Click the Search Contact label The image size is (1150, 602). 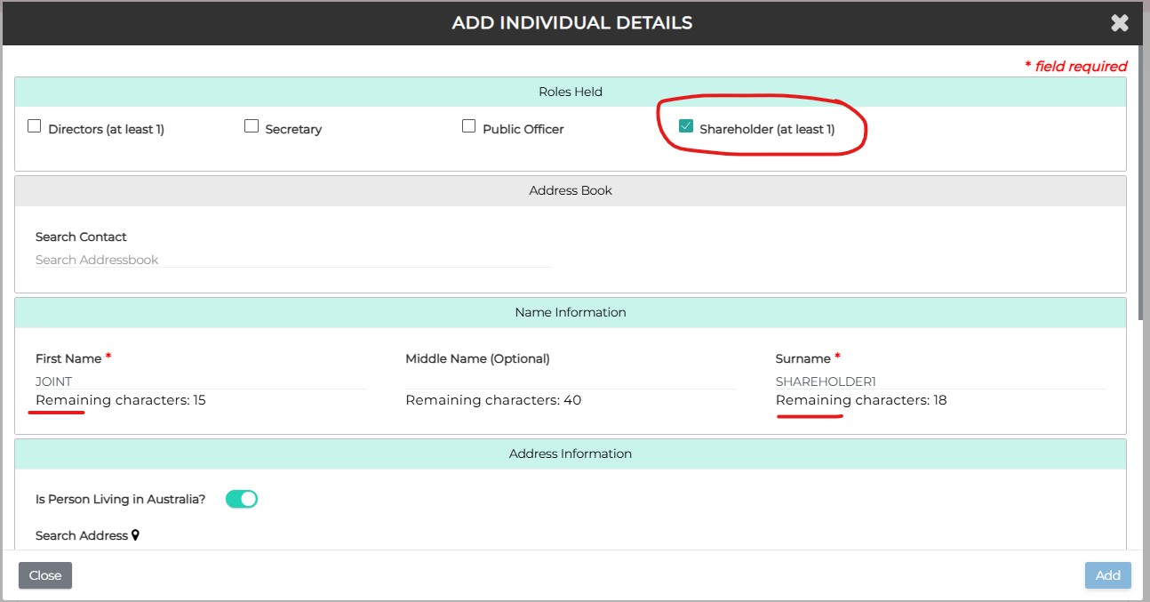click(81, 237)
